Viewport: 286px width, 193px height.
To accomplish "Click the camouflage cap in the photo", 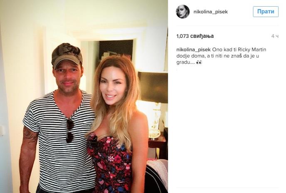I will pos(67,55).
